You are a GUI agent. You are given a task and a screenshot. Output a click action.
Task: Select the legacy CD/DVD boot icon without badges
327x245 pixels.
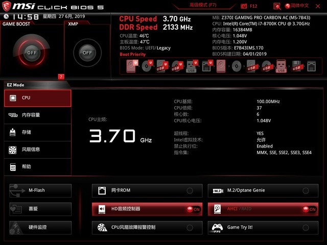point(237,66)
